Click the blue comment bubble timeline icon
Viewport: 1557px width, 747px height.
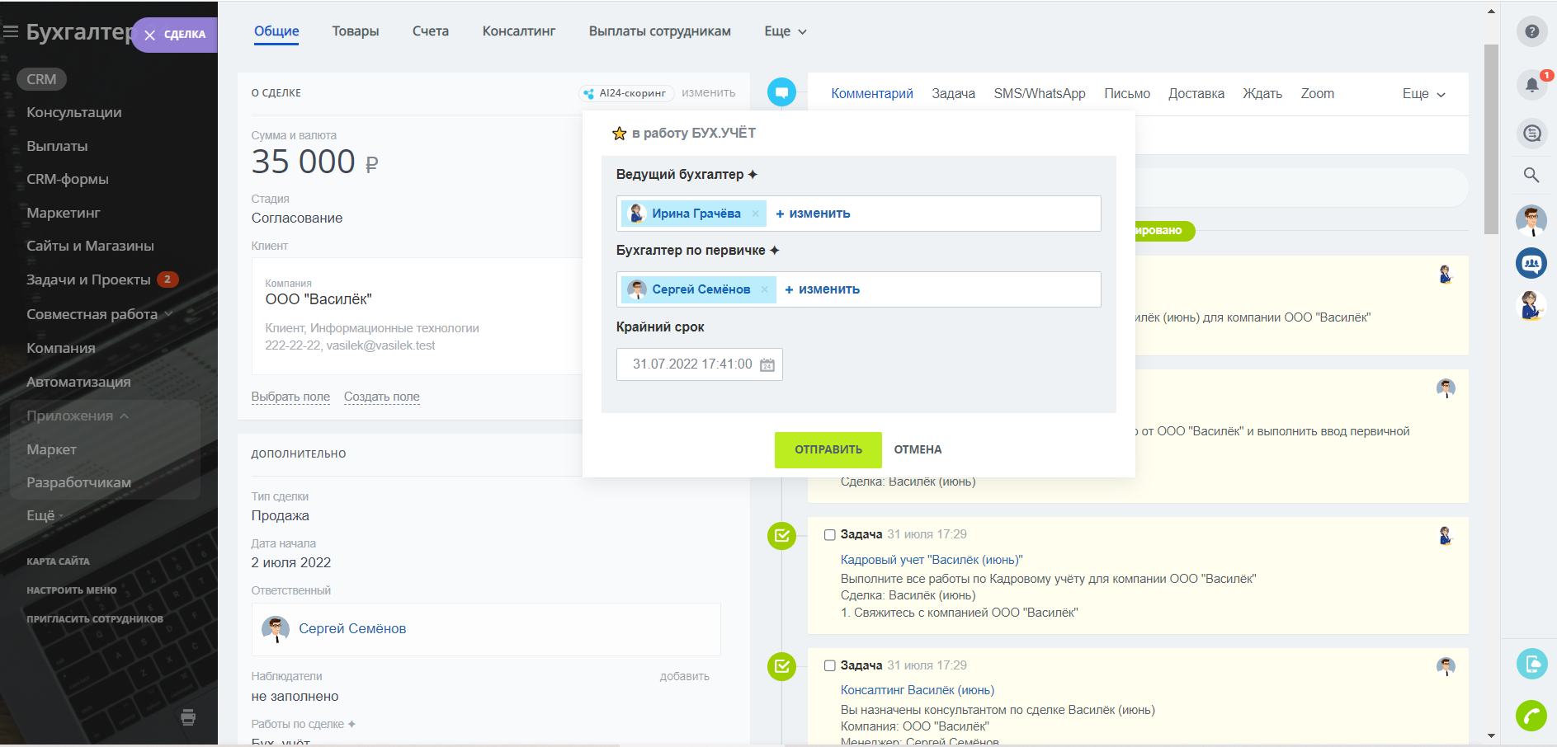(x=781, y=92)
